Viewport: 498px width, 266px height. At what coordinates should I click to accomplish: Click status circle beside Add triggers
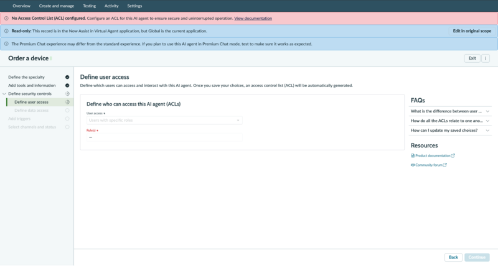(x=67, y=119)
